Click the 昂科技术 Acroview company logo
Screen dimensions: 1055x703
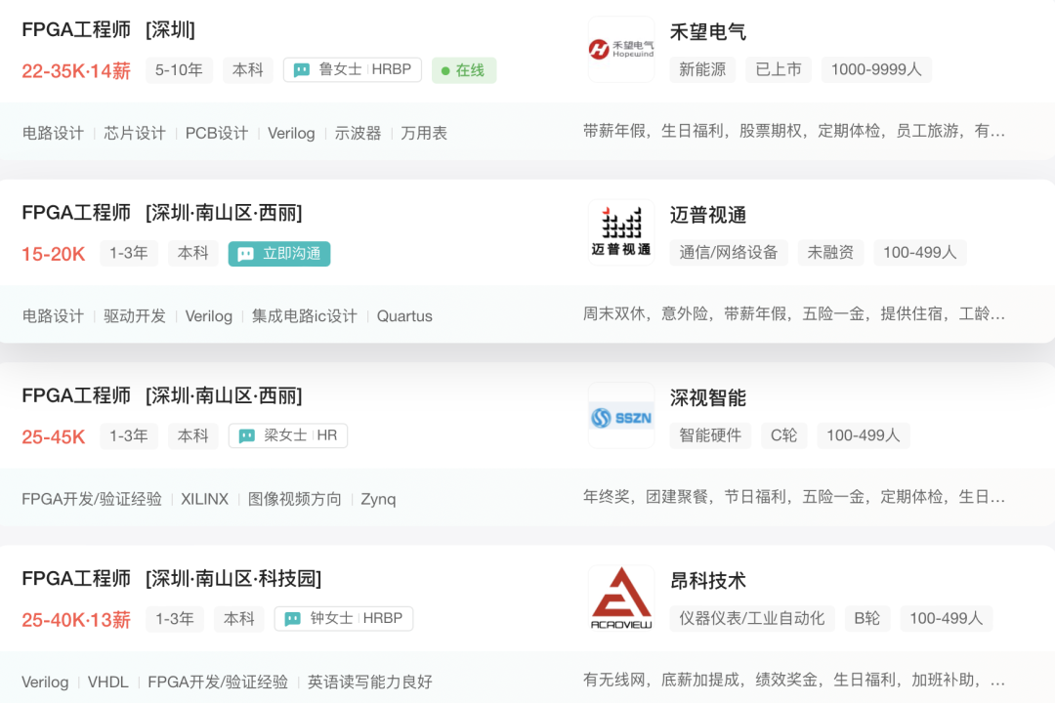click(x=621, y=599)
